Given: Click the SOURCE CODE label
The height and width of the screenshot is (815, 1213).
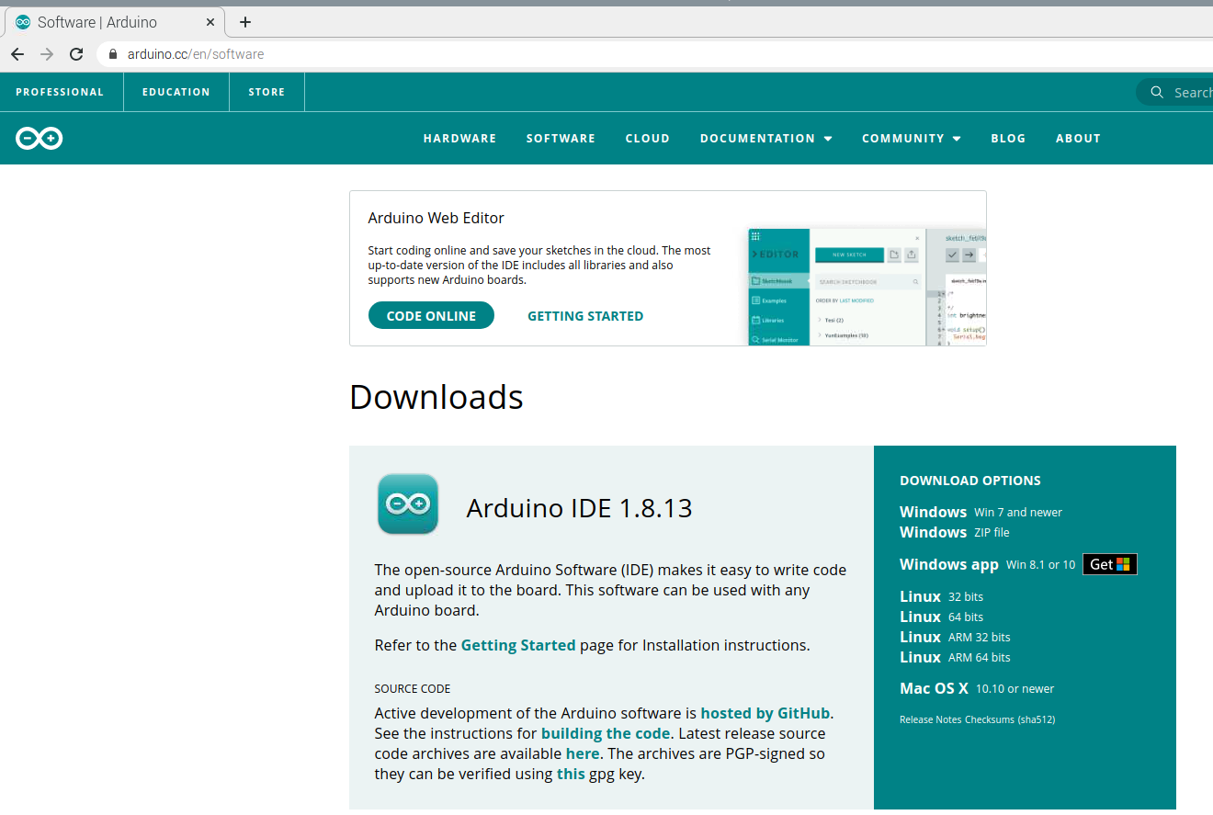Looking at the screenshot, I should pos(413,688).
